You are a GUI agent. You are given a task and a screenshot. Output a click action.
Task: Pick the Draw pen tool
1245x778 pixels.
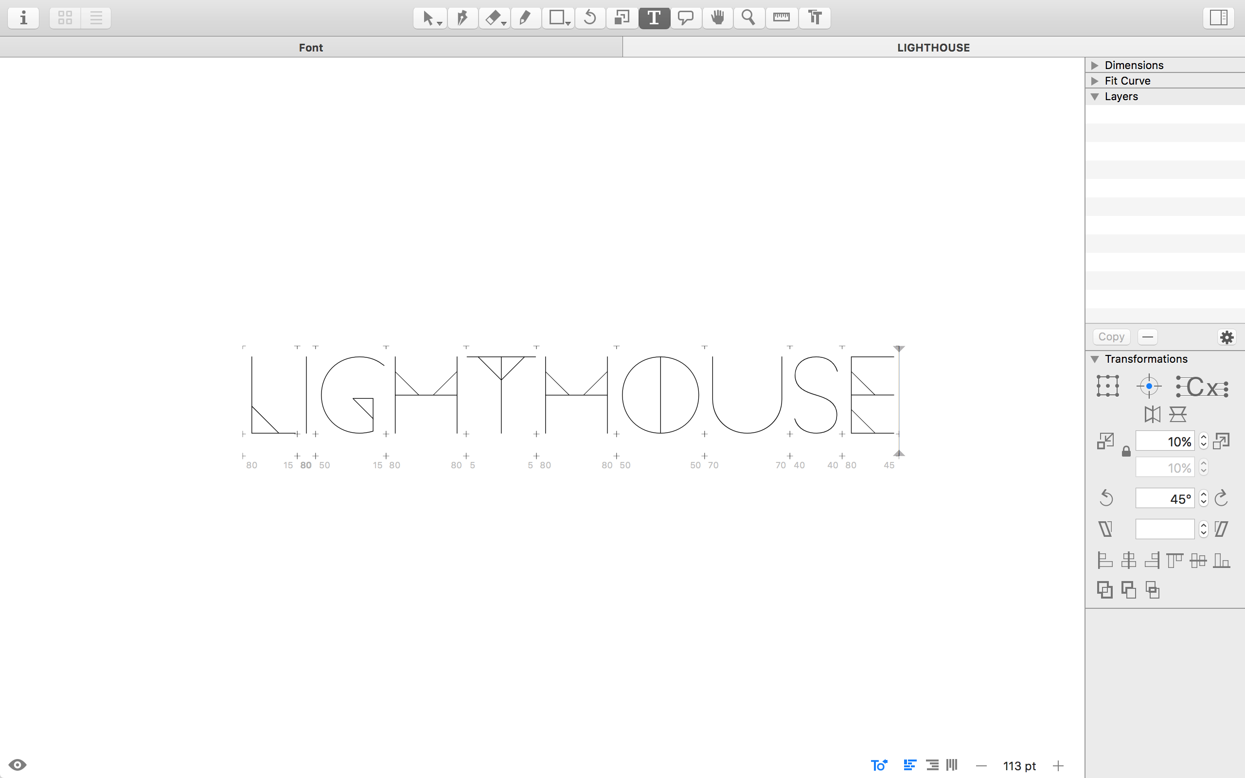point(462,18)
